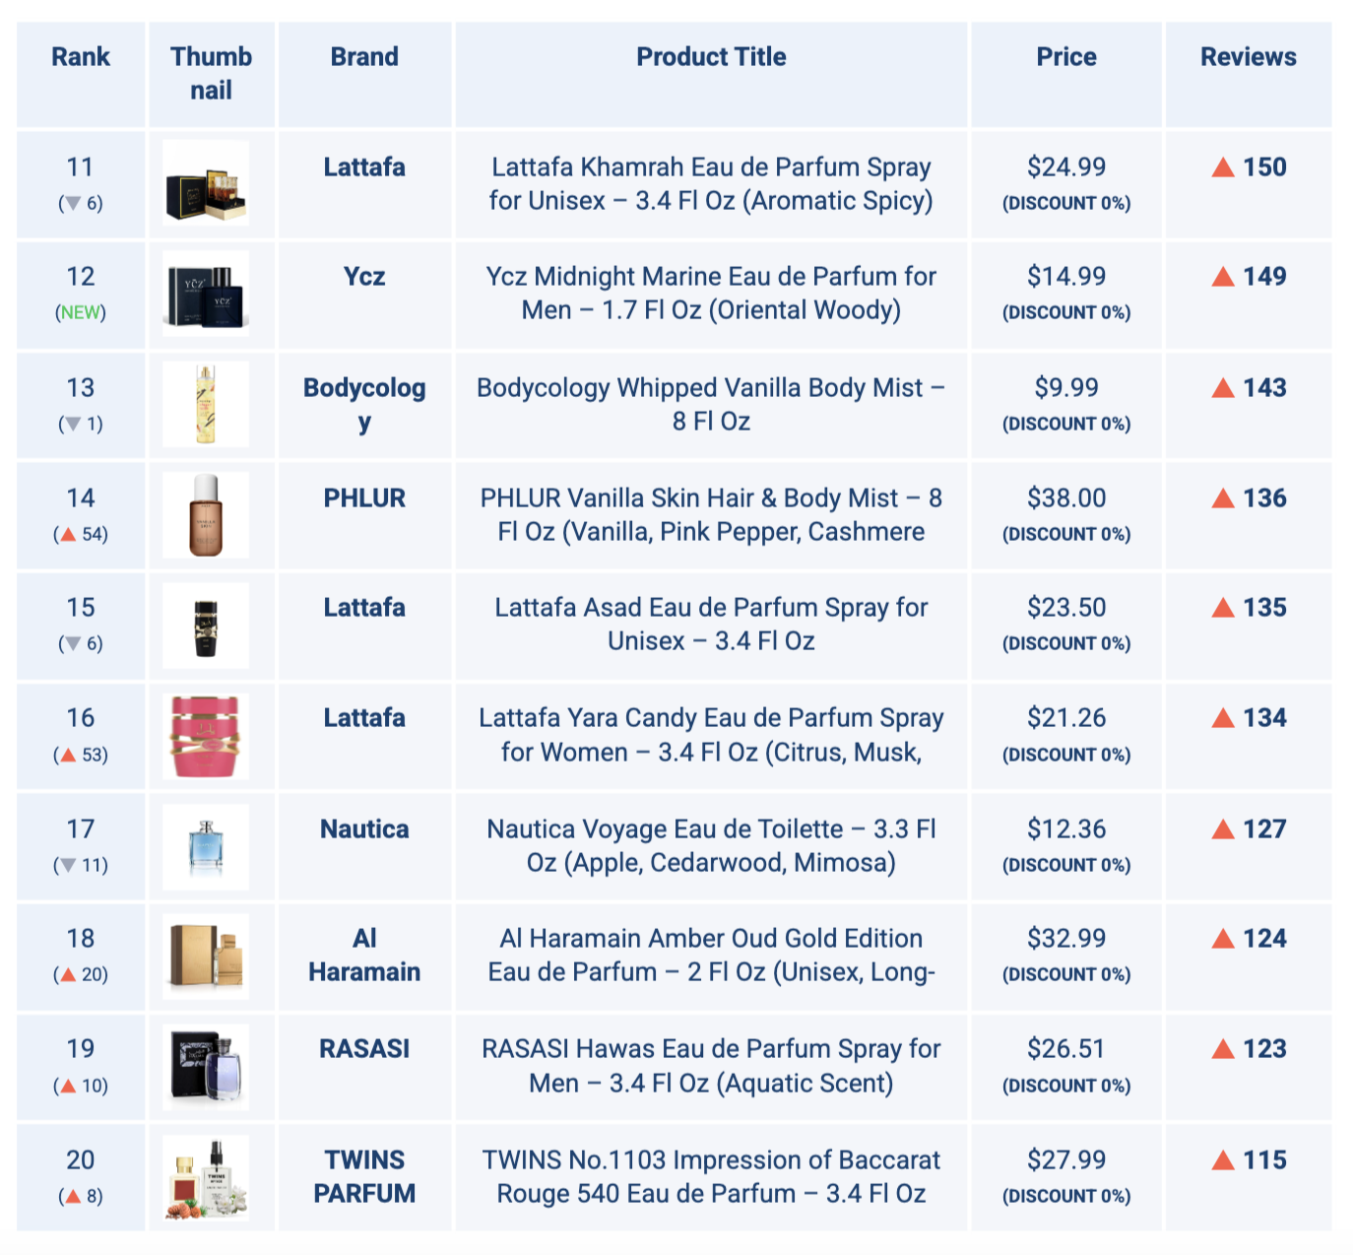Open the Nautica Voyage Eau de Toilette title
1353x1255 pixels.
(x=711, y=846)
